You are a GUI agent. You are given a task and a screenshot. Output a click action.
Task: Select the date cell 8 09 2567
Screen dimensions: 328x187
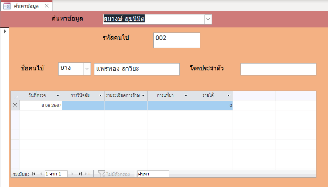(41, 105)
